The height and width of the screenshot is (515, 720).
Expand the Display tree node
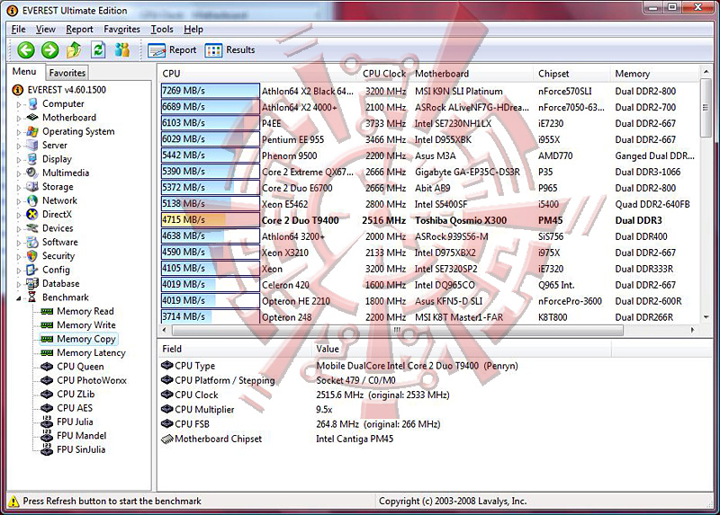[19, 160]
